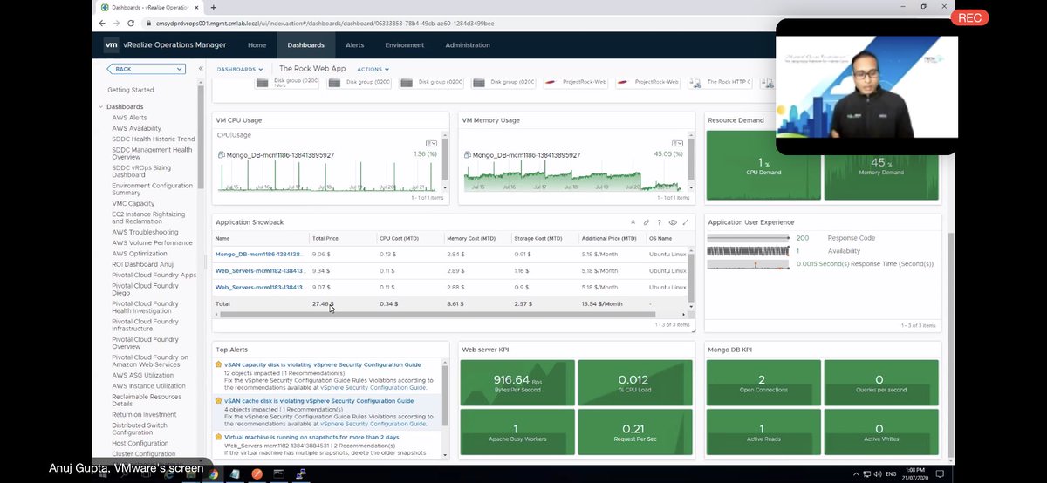Open the Administration tab
1047x483 pixels.
[468, 45]
